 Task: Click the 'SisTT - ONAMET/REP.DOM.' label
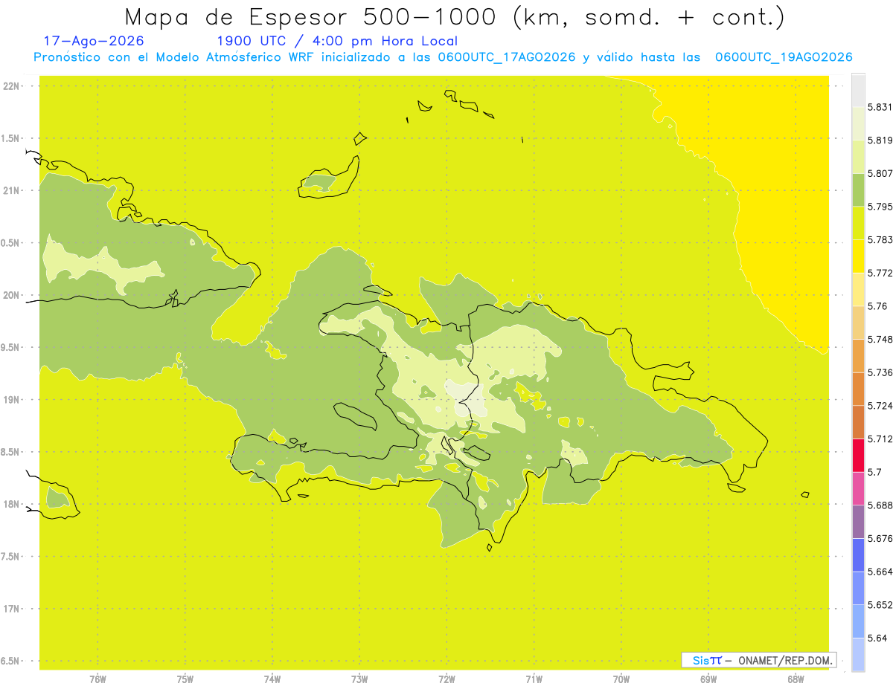click(x=758, y=660)
